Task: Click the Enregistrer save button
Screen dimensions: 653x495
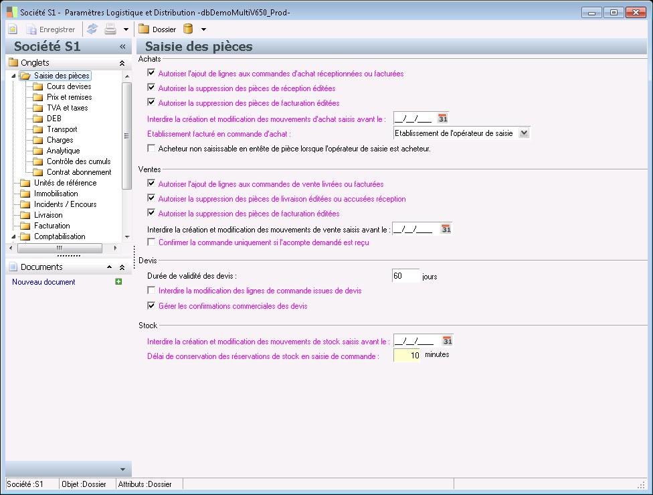Action: coord(51,29)
